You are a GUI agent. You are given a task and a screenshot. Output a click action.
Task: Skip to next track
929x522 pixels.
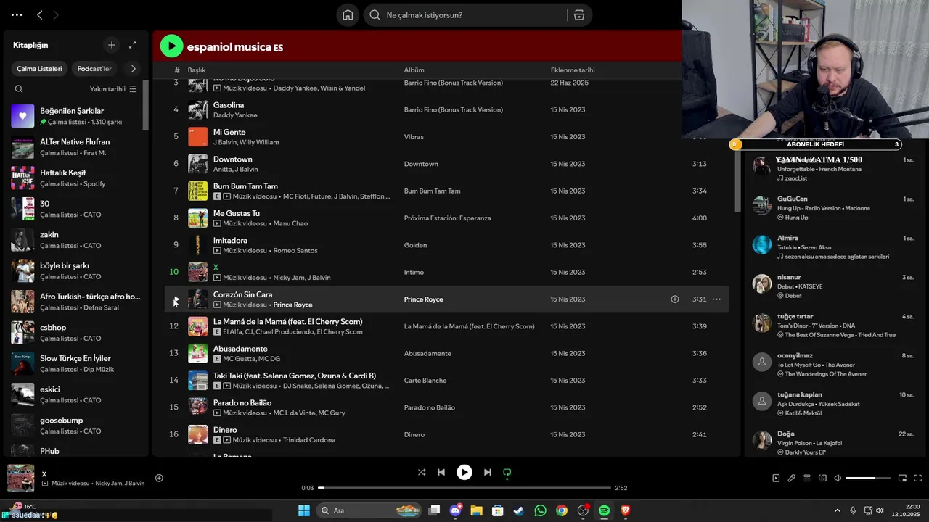pos(488,472)
